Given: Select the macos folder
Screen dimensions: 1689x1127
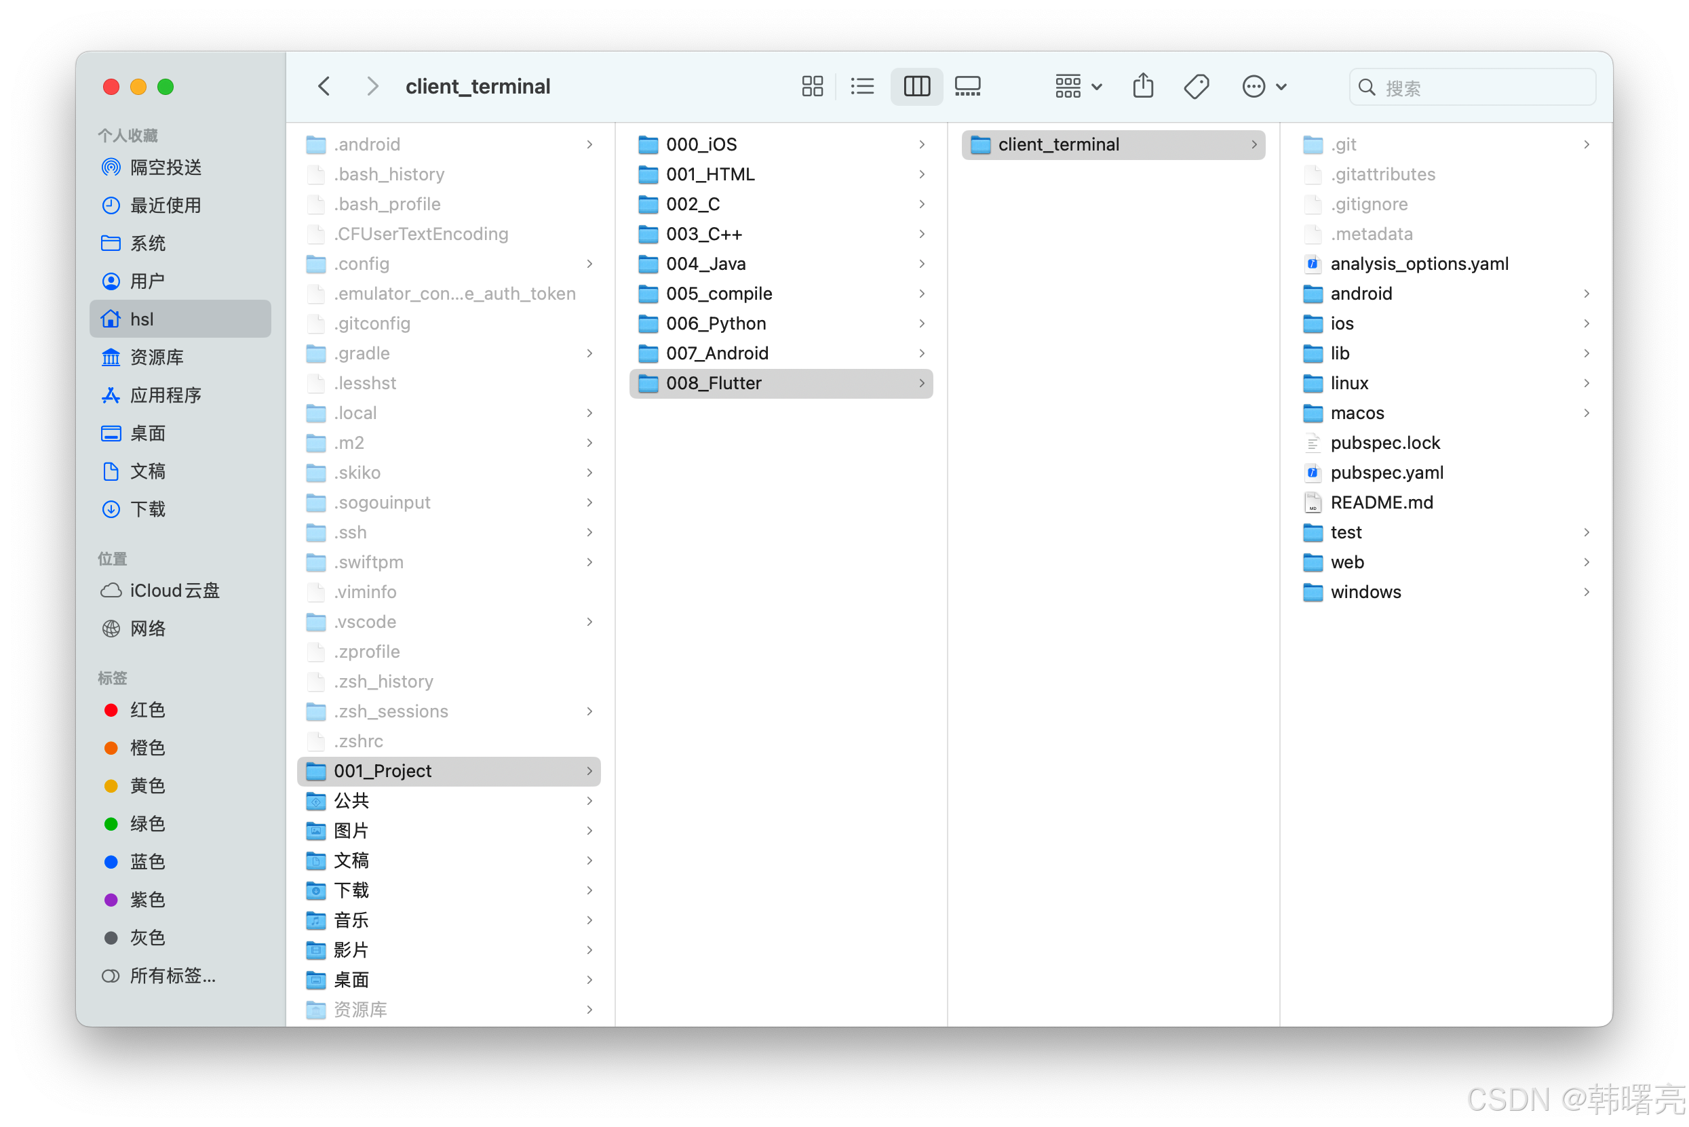Looking at the screenshot, I should (1445, 413).
